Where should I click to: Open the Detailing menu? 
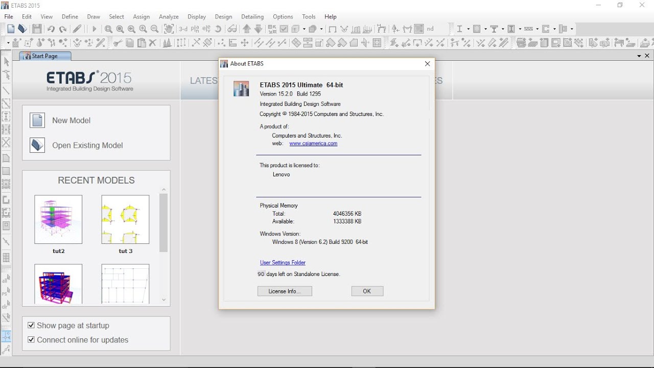tap(252, 17)
